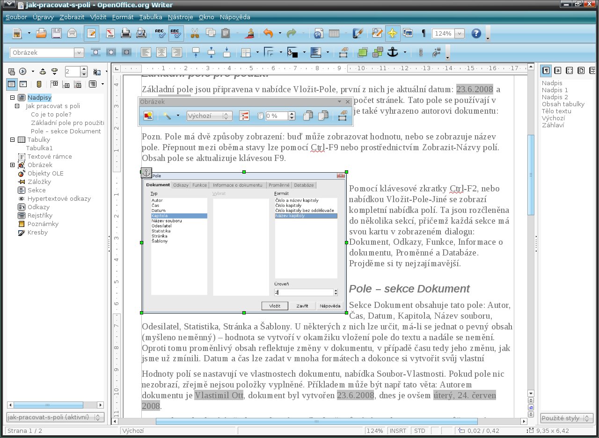Save the document with the floppy disk icon
This screenshot has width=599, height=438.
tap(56, 33)
